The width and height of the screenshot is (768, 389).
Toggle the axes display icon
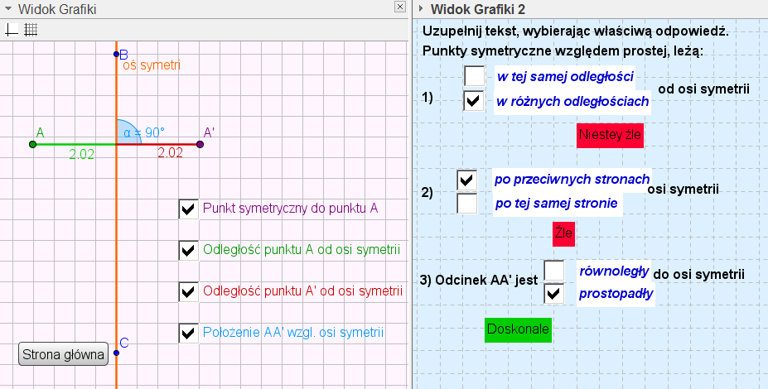pos(12,31)
